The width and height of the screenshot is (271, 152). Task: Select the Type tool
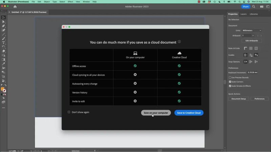click(3, 43)
